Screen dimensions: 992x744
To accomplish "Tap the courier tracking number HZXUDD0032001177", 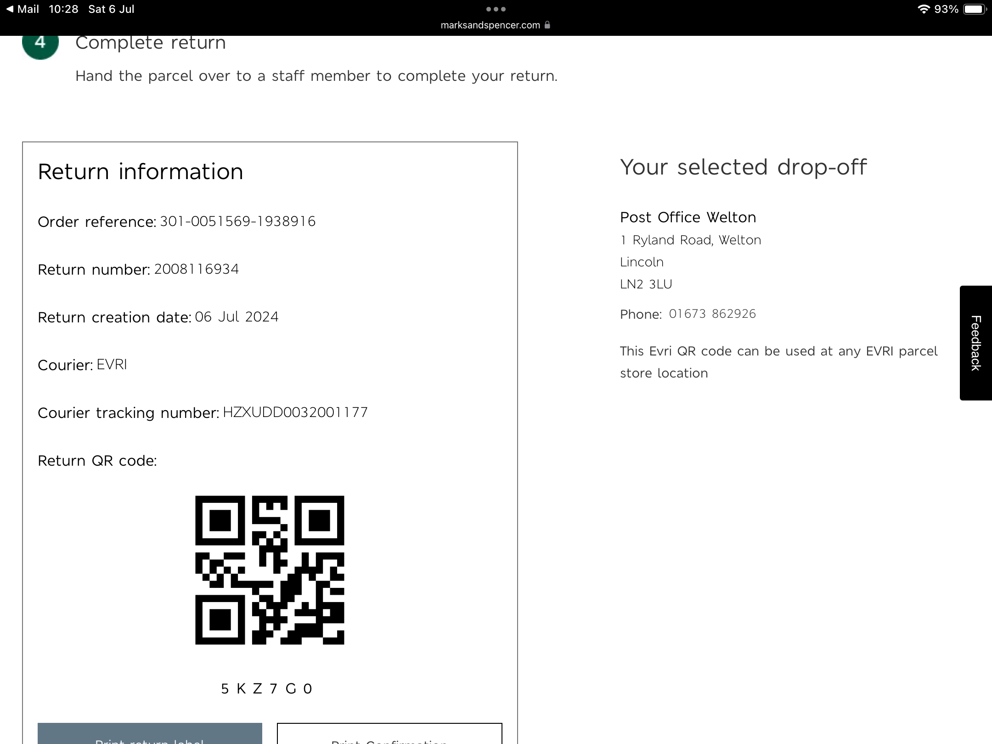I will (x=295, y=412).
